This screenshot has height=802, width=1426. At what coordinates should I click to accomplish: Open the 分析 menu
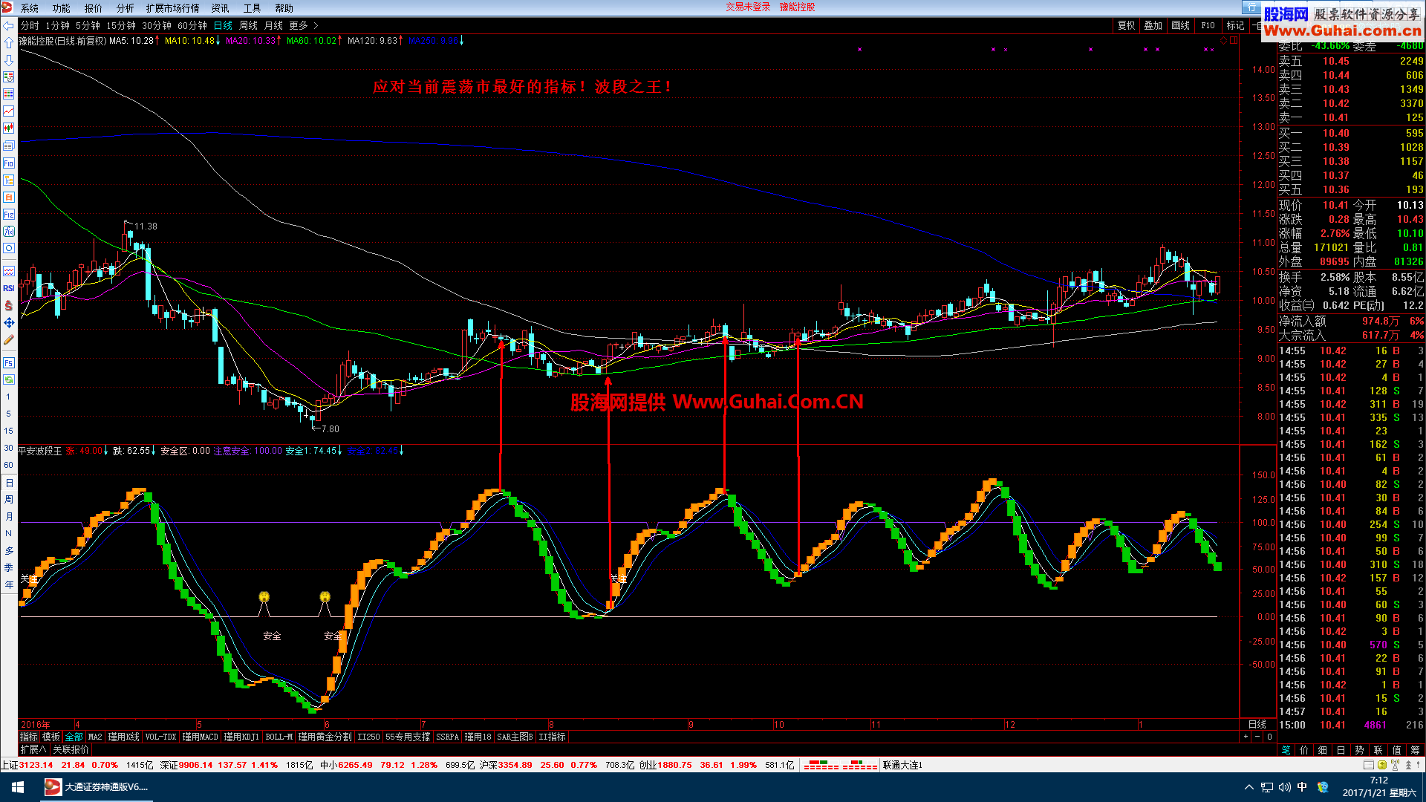click(126, 8)
